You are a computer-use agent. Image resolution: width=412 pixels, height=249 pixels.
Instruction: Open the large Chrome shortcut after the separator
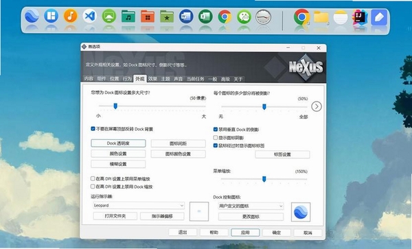point(301,17)
